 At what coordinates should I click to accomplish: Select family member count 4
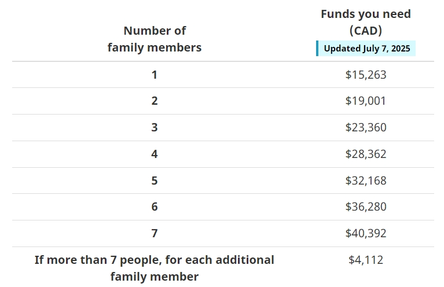click(155, 154)
